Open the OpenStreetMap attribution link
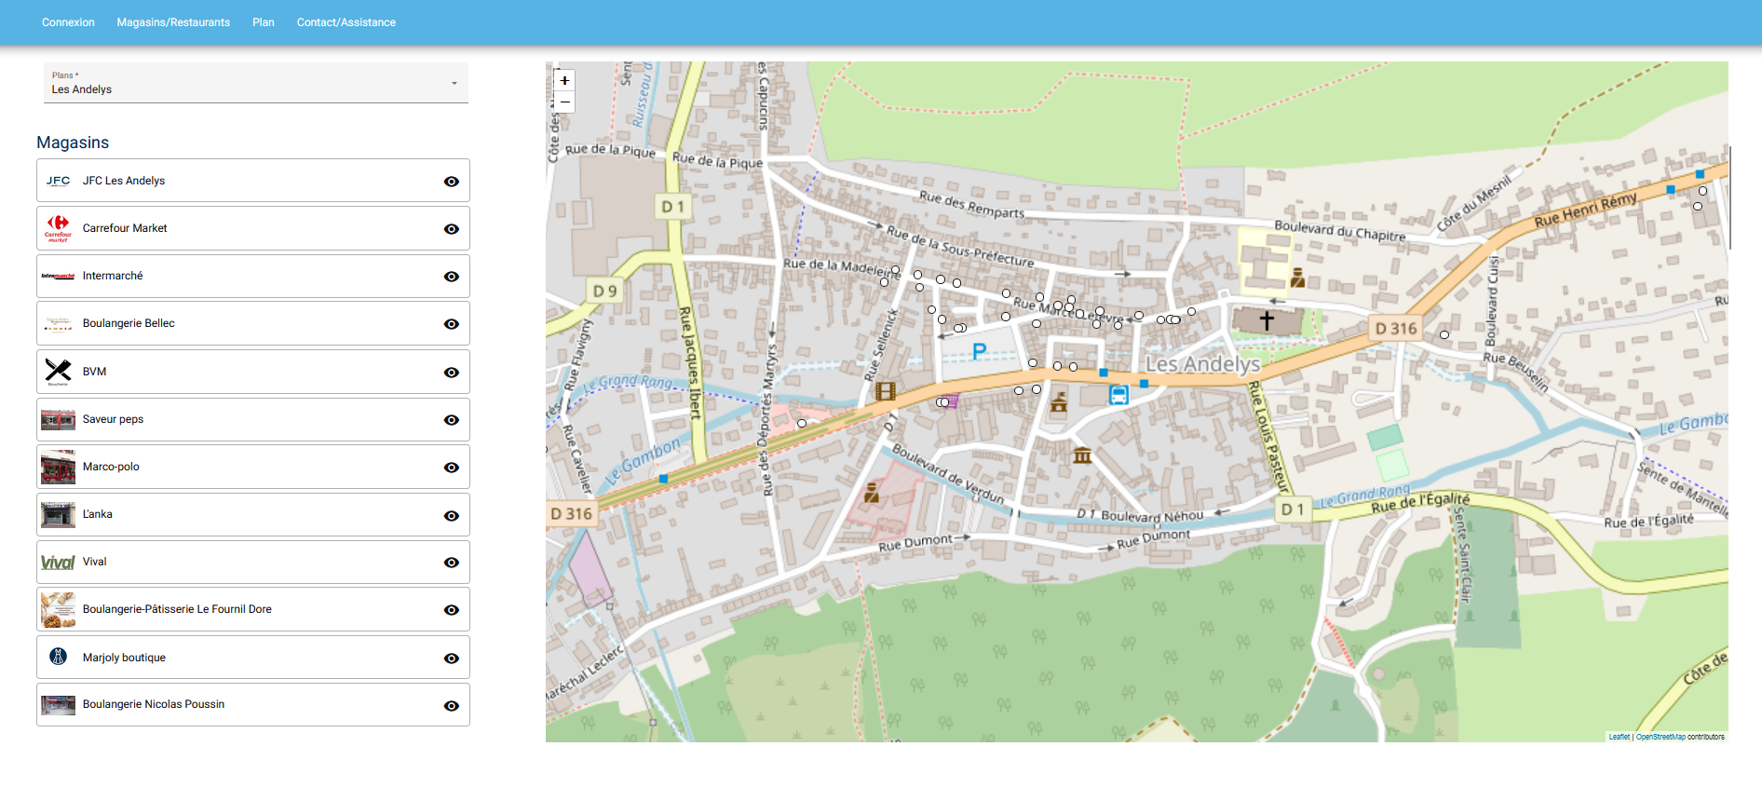 [1660, 737]
